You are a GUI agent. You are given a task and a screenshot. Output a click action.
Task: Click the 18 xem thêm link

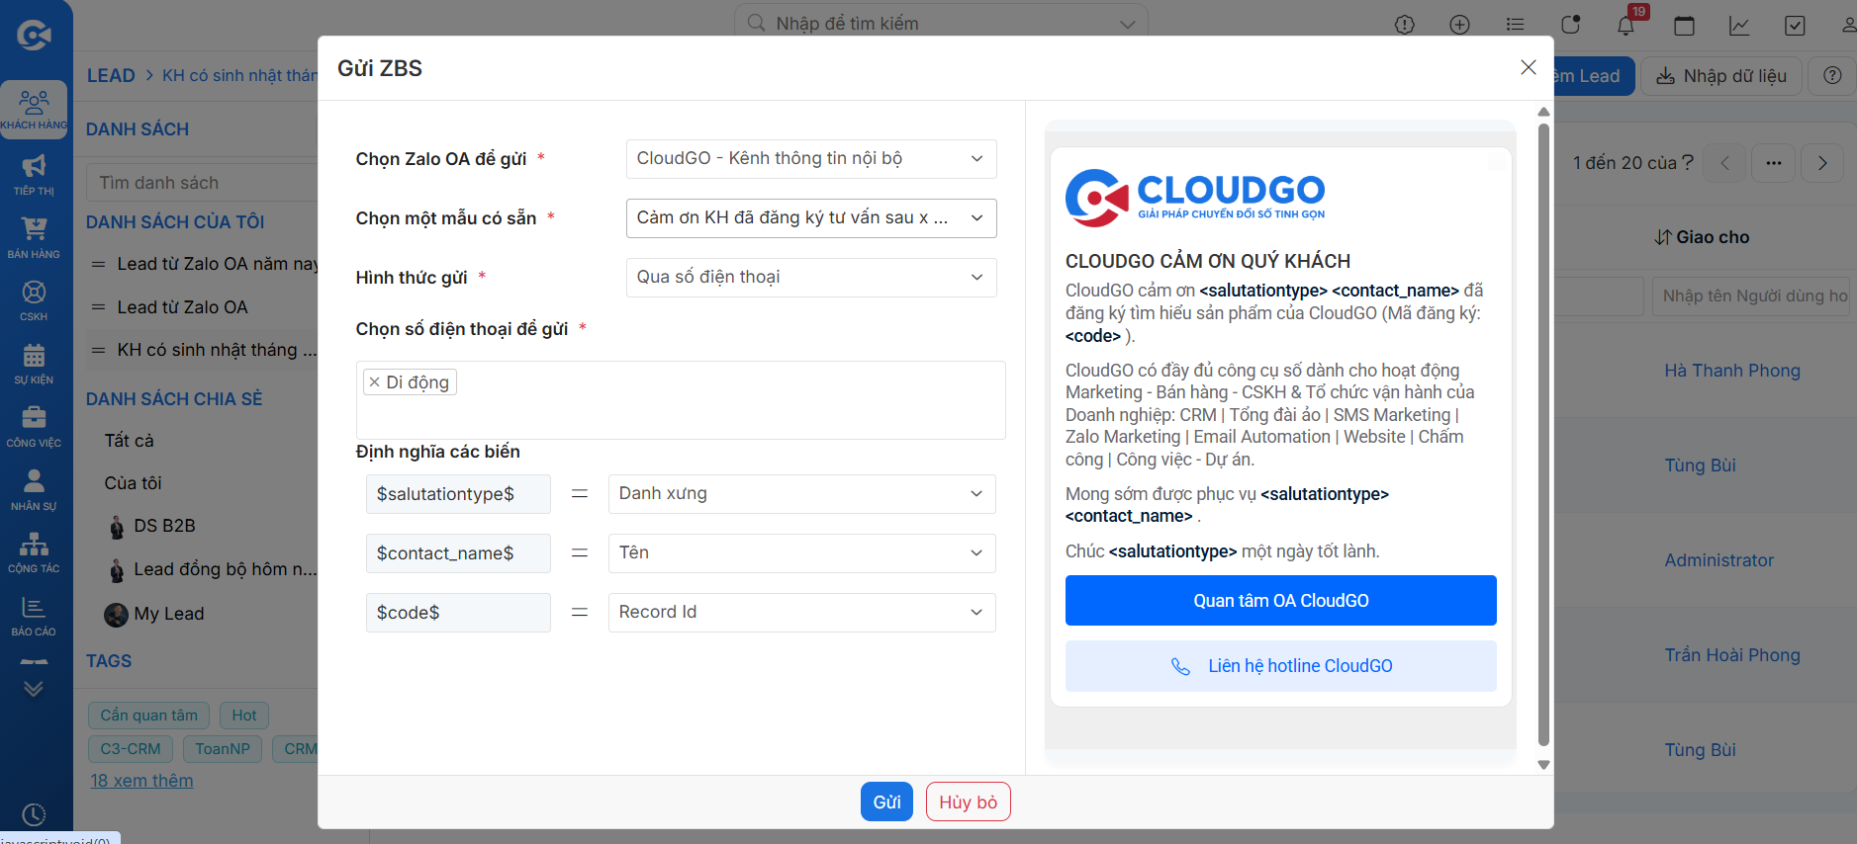[x=141, y=781]
